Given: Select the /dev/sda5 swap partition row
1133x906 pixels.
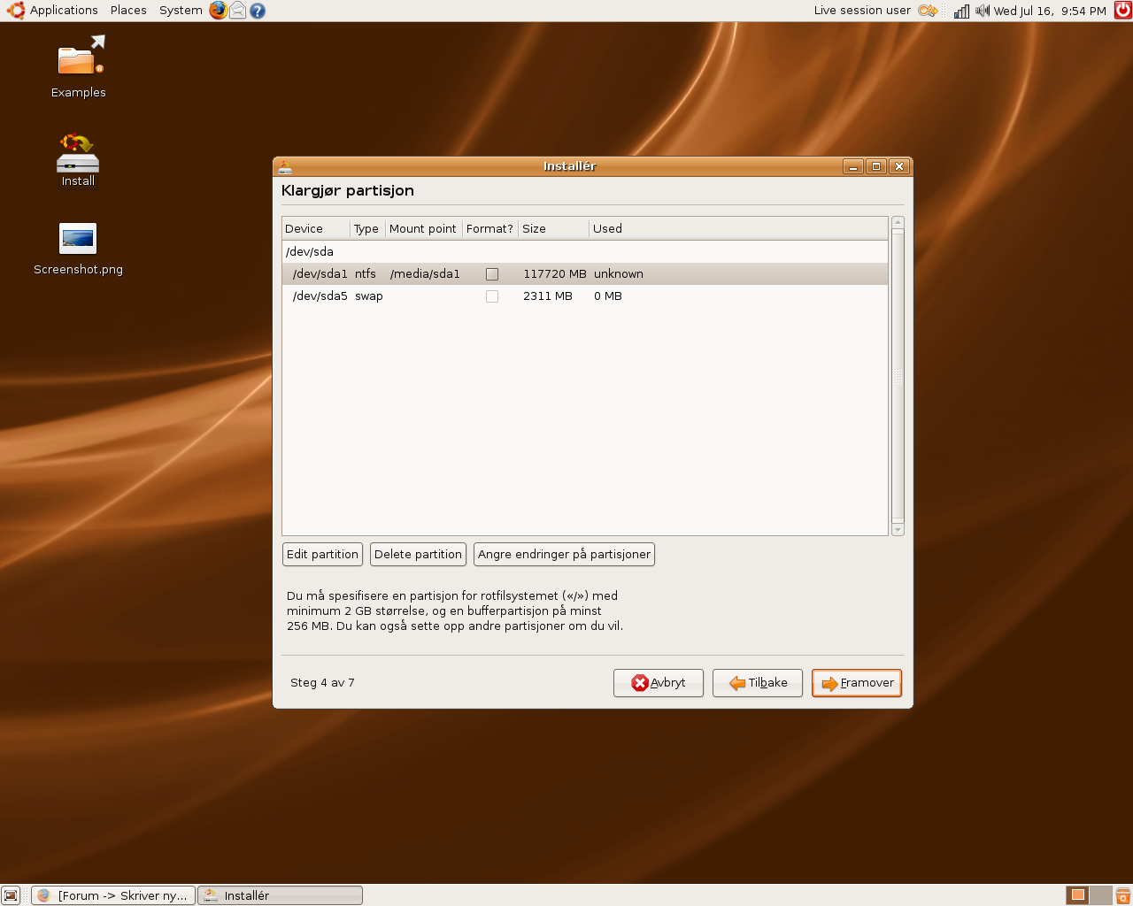Looking at the screenshot, I should tap(585, 296).
